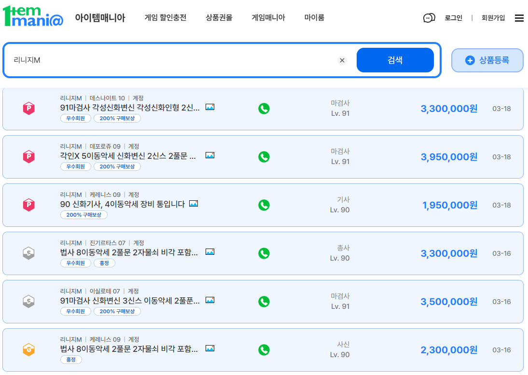The width and height of the screenshot is (528, 375).
Task: Click price 2,300,000원
Action: coord(449,350)
